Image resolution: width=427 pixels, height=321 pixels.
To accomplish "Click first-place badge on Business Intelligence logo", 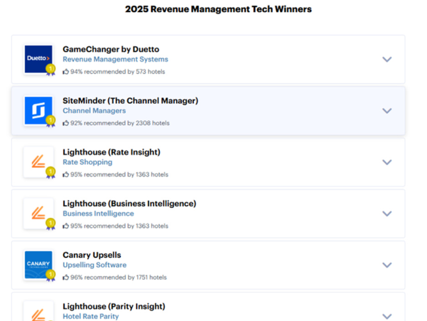I will pos(51,224).
